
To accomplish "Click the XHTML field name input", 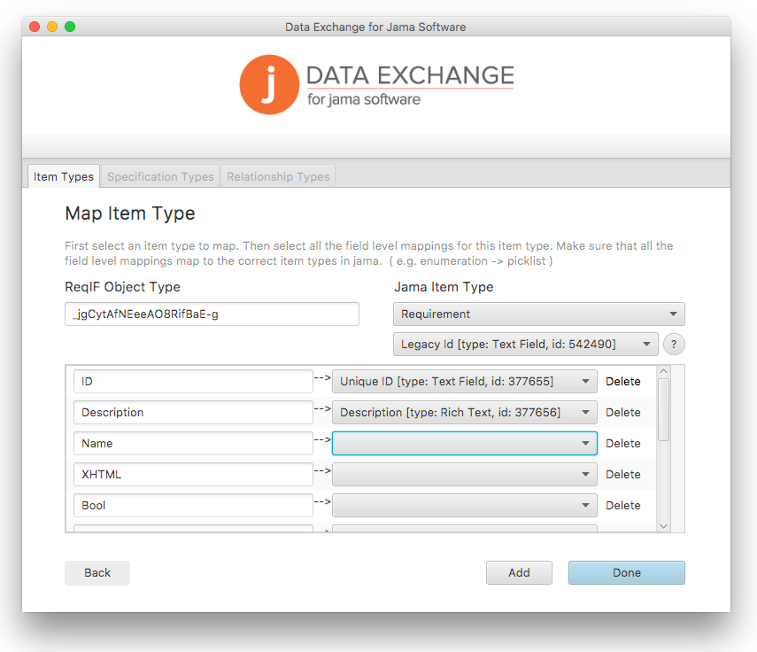I will click(x=193, y=474).
